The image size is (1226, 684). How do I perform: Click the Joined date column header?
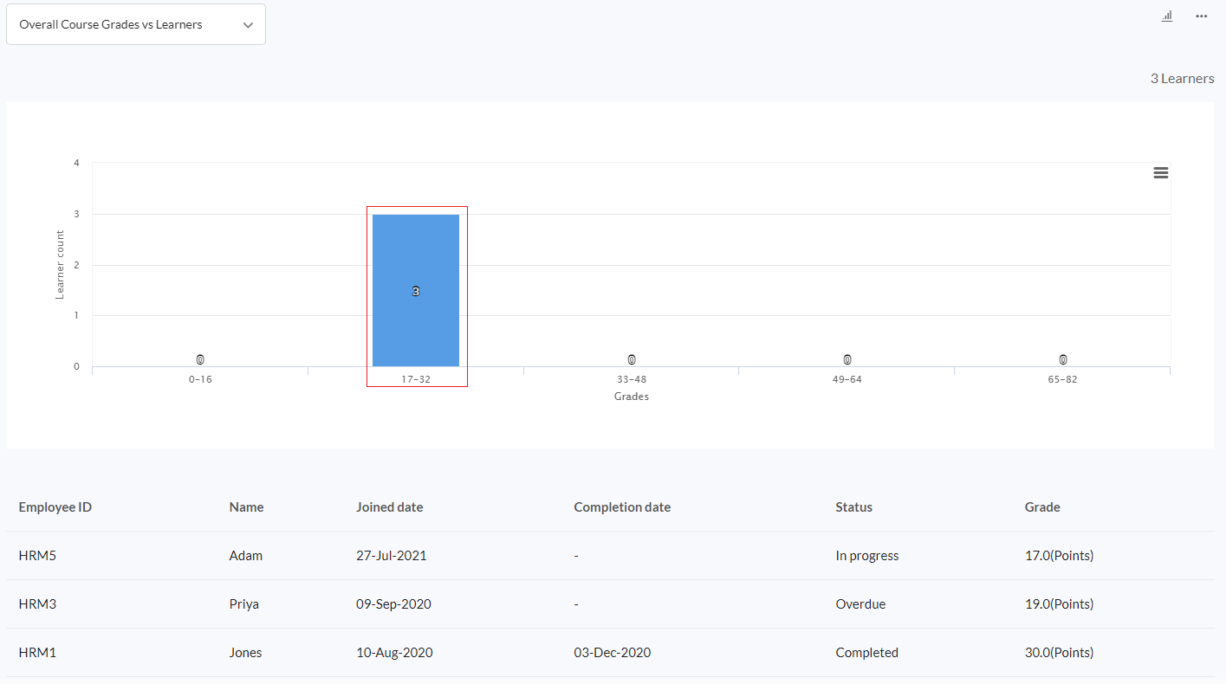click(x=390, y=507)
